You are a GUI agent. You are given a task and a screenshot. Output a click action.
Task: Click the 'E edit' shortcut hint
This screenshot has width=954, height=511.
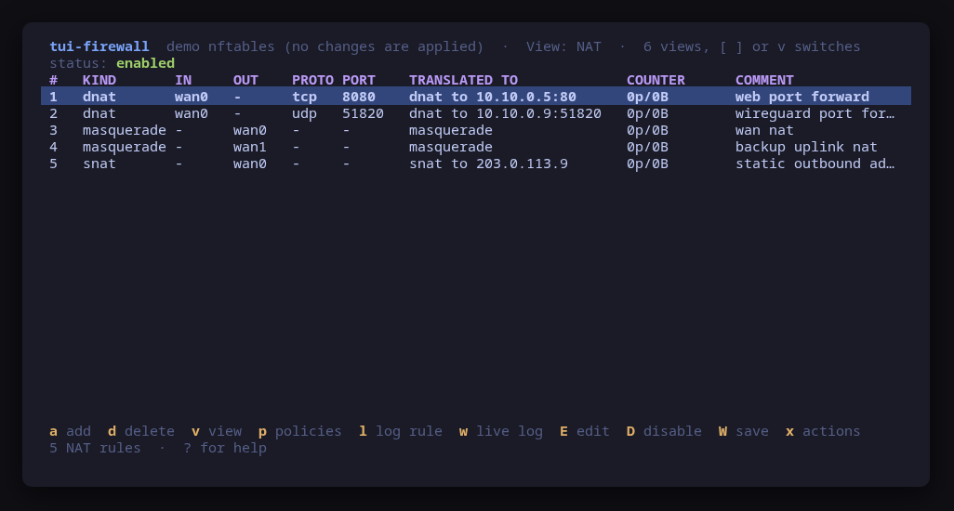coord(584,431)
